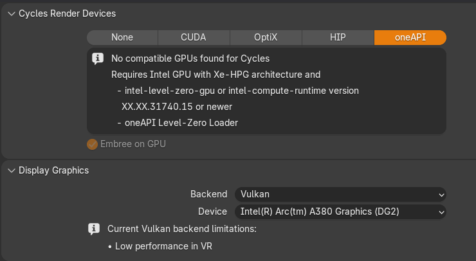
Task: Select the HIP device tab
Action: point(338,37)
